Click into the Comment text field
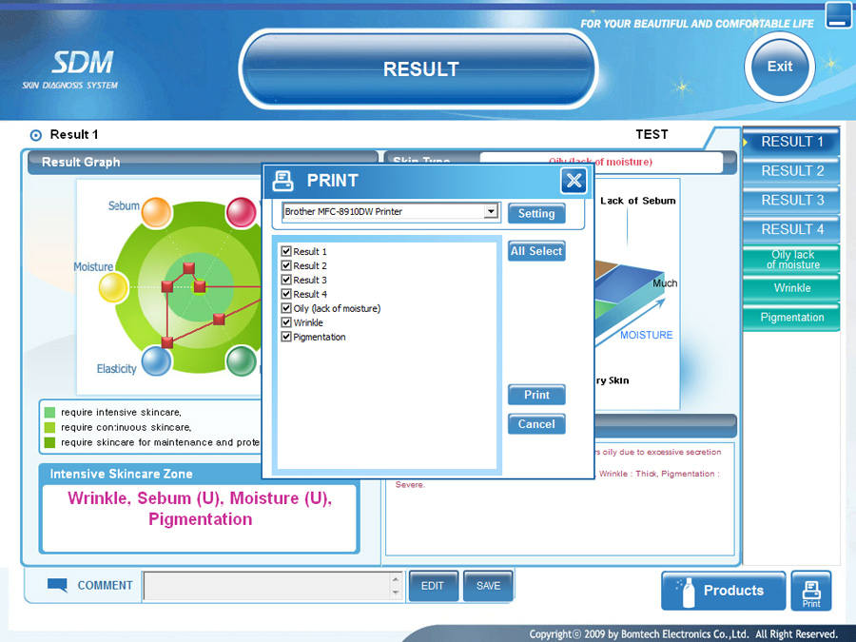This screenshot has height=642, width=856. pyautogui.click(x=266, y=586)
